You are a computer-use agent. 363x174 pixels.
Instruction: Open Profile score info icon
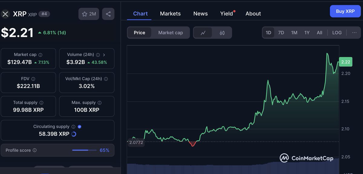coord(34,150)
